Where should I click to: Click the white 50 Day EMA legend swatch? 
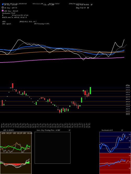click(3, 8)
